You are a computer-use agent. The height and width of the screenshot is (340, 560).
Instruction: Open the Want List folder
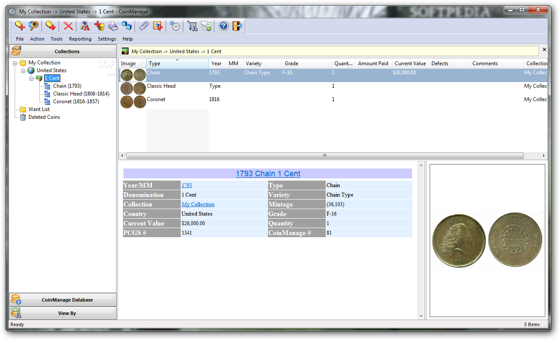click(39, 109)
